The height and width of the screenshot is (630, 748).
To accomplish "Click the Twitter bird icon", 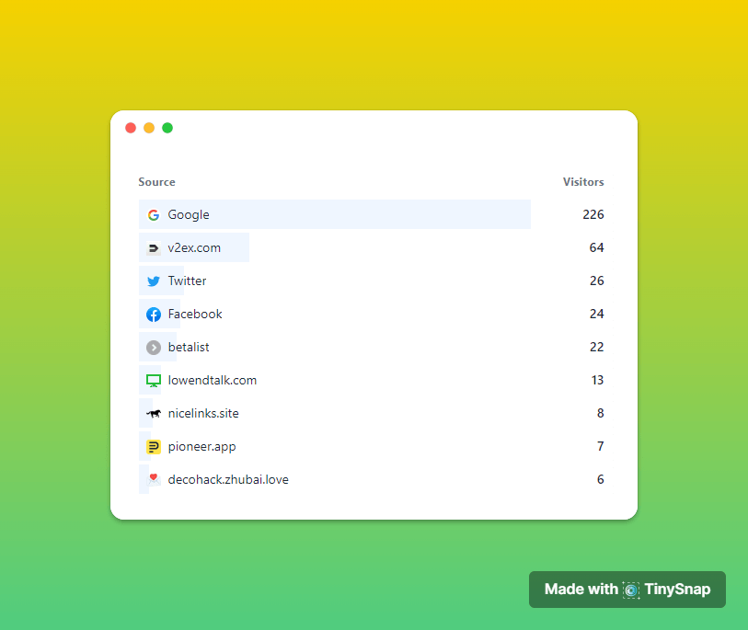I will pyautogui.click(x=153, y=281).
